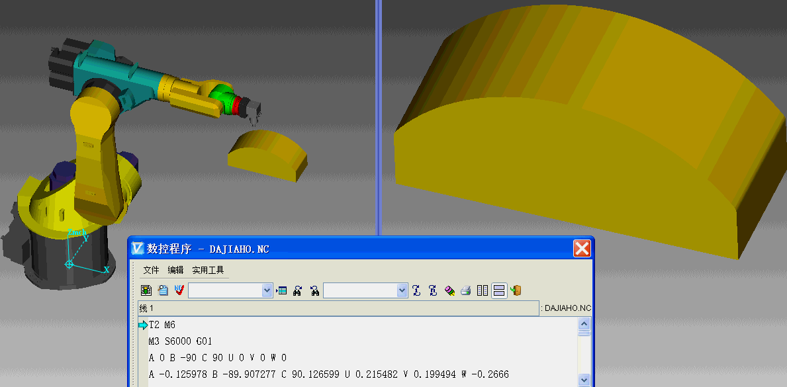Click the DAJIAHO.NC filename label in status row
This screenshot has width=787, height=387.
point(568,308)
